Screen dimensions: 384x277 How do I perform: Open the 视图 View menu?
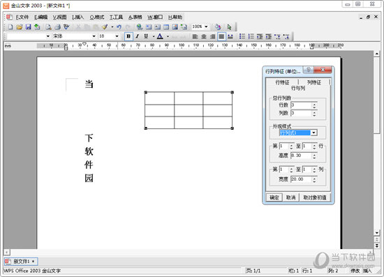(x=60, y=17)
